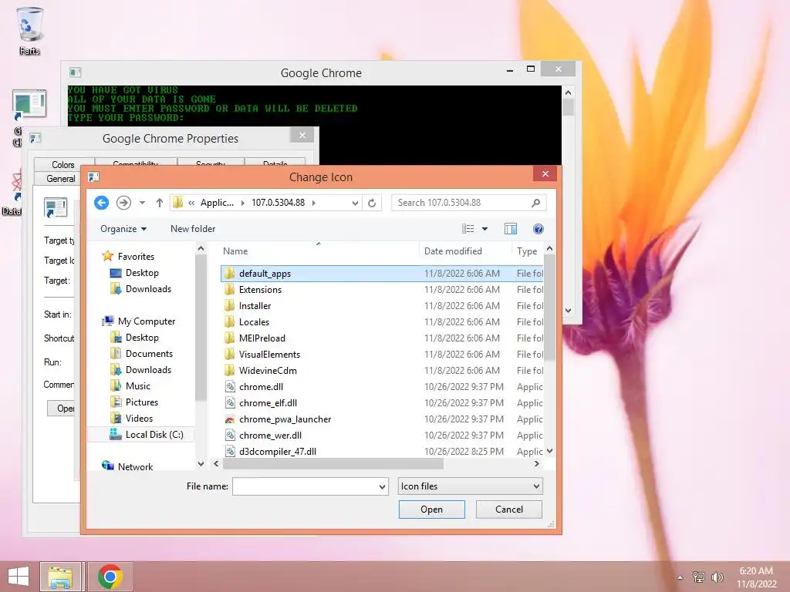Close the Google Chrome Properties window
This screenshot has height=592, width=790.
pos(302,135)
